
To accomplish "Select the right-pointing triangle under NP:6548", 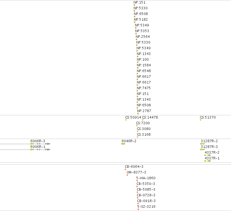I will pos(137,74).
